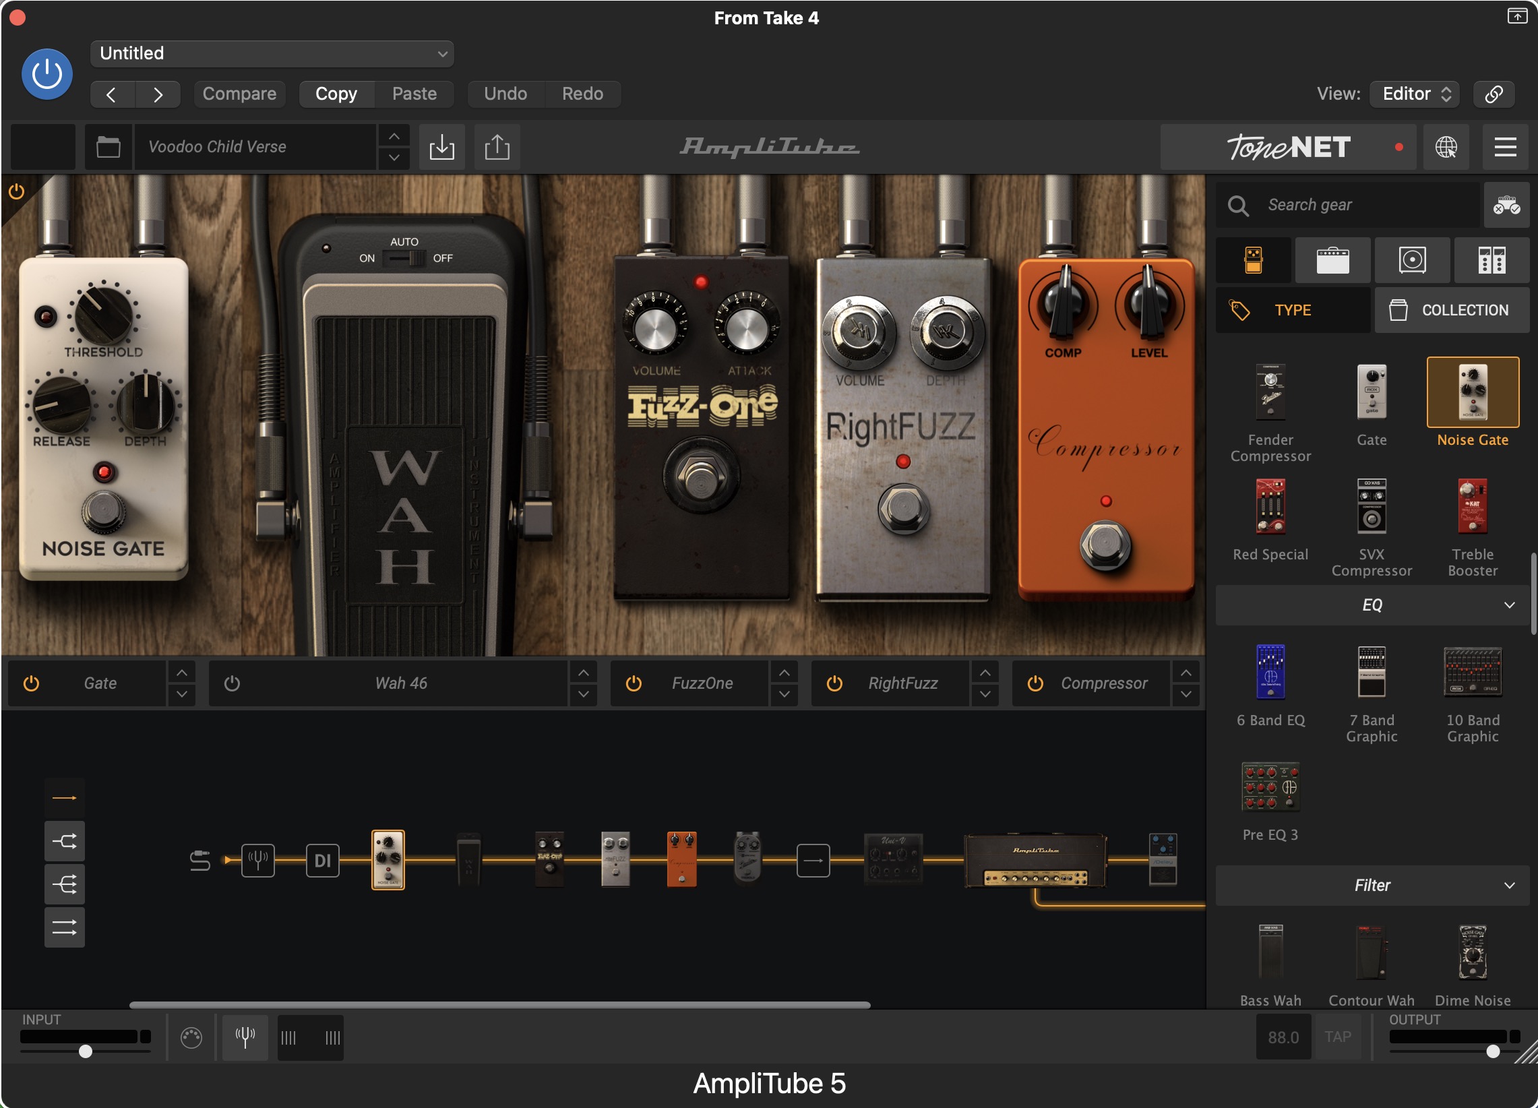1538x1108 pixels.
Task: Toggle stomp section power corner icon
Action: [x=16, y=192]
